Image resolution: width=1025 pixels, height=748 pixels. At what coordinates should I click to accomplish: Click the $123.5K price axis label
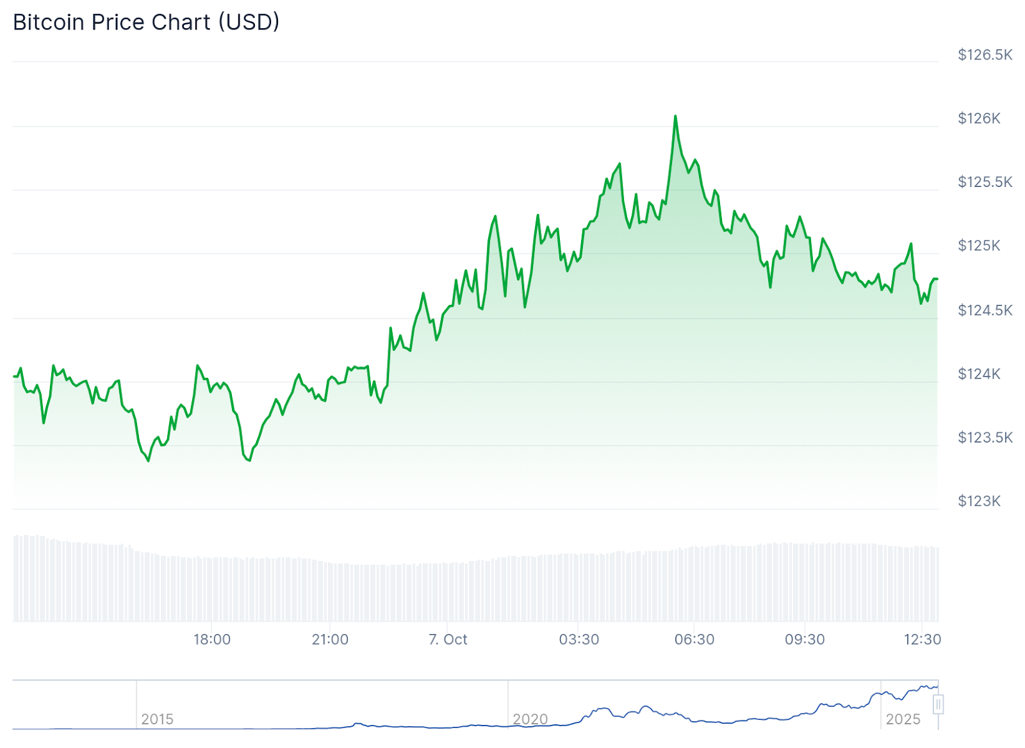coord(985,437)
